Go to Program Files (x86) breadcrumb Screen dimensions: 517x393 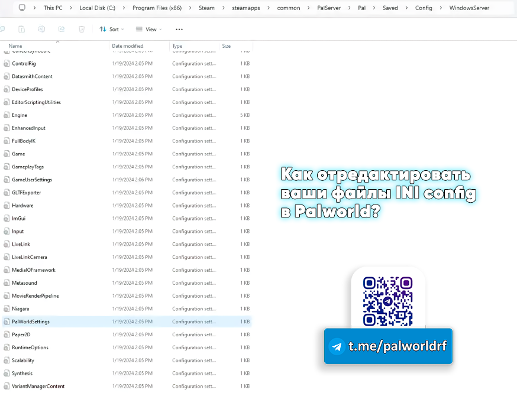pos(157,8)
